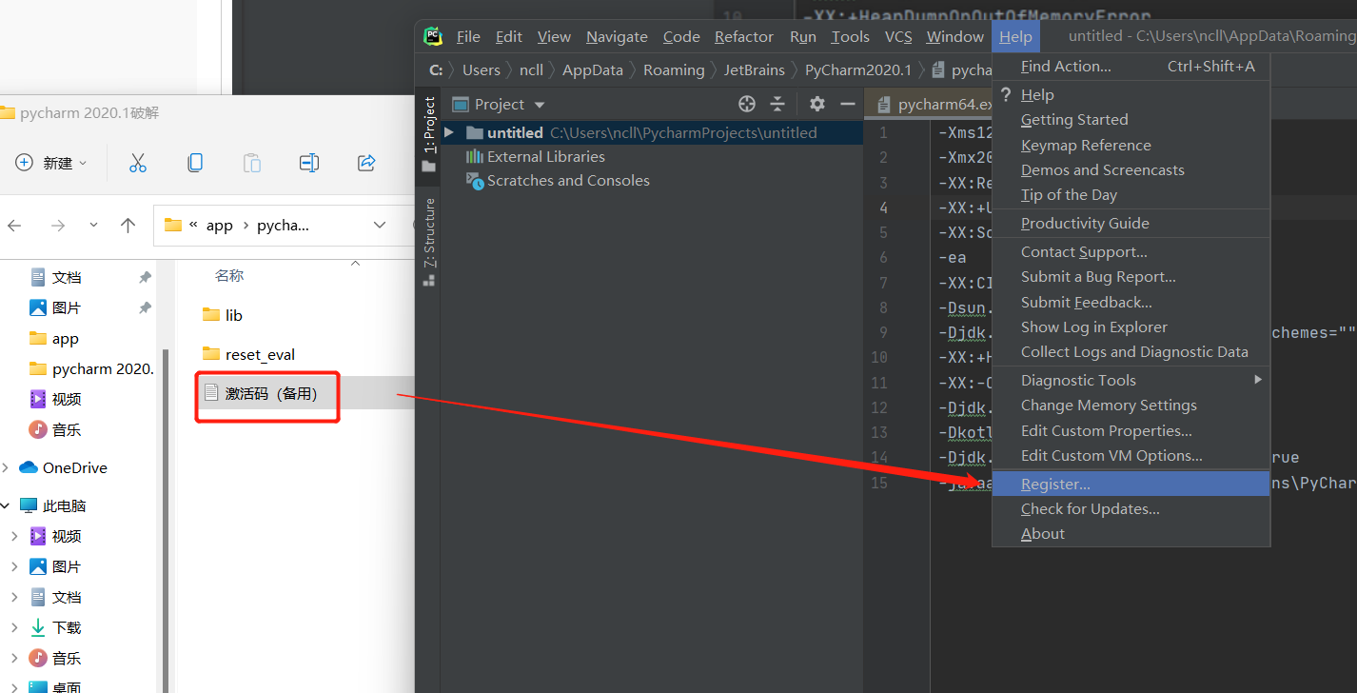
Task: Open Explorer's recent locations chevron
Action: pos(93,226)
